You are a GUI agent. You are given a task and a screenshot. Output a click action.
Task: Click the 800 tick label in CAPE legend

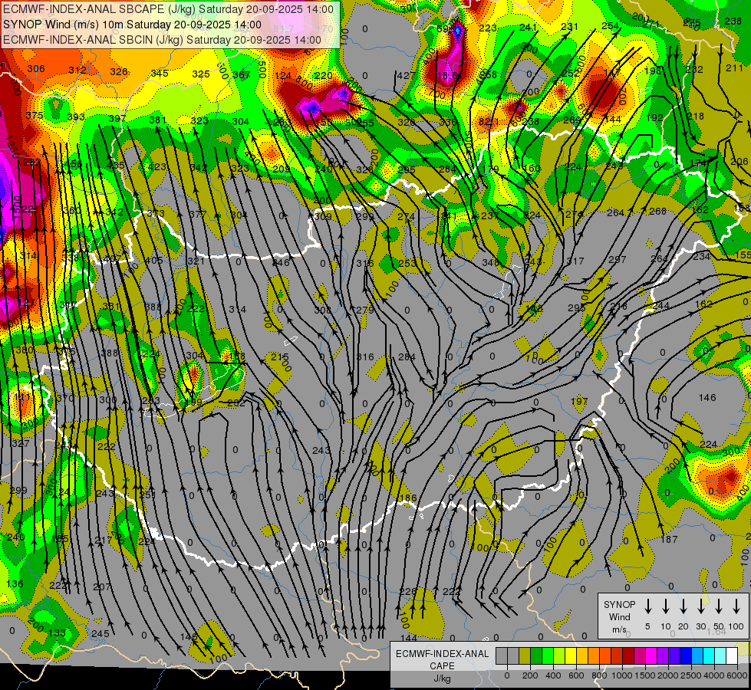pos(599,675)
